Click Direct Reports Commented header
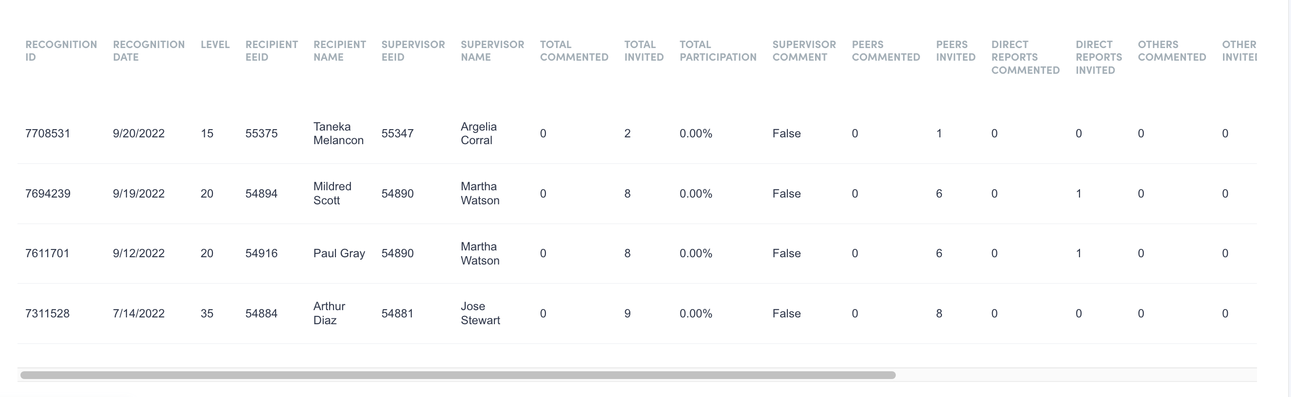The height and width of the screenshot is (397, 1291). (x=1025, y=57)
